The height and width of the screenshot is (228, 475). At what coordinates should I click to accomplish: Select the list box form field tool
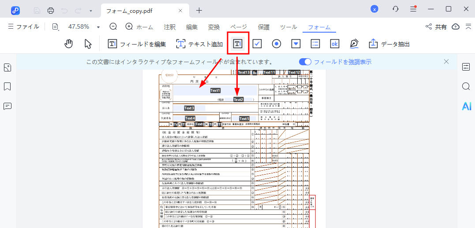(315, 44)
